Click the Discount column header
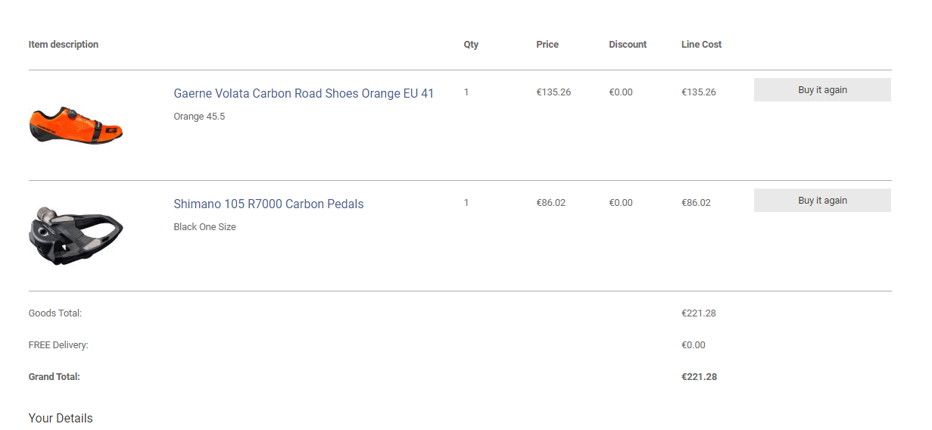Screen dimensions: 932x430 [628, 45]
